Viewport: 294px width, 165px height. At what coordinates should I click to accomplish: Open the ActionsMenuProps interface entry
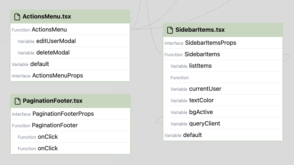click(58, 75)
